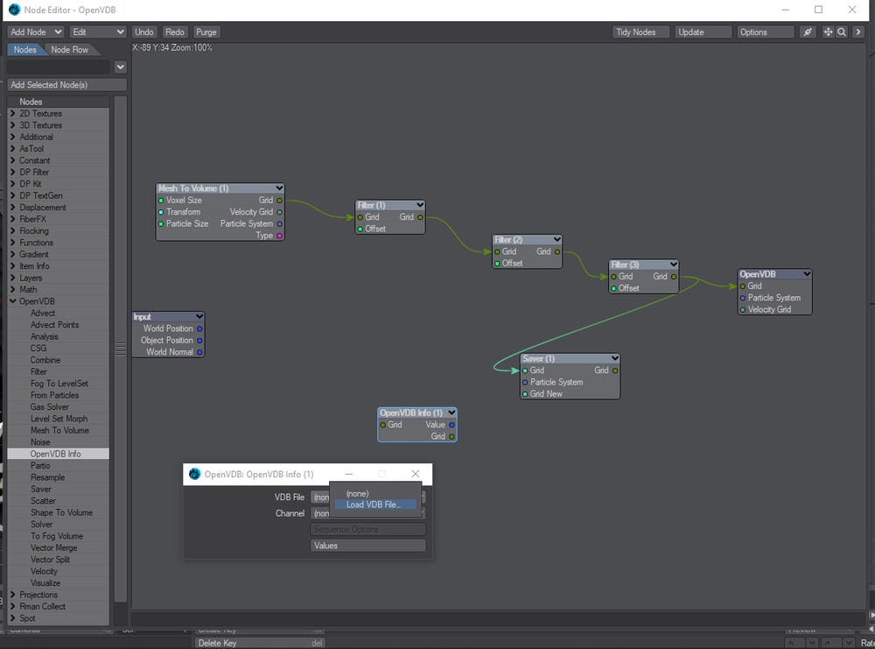Switch to the Nodes tab
The height and width of the screenshot is (649, 875).
point(25,50)
